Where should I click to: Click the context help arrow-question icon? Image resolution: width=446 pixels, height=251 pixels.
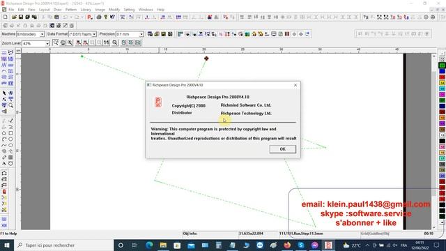[x=113, y=17]
